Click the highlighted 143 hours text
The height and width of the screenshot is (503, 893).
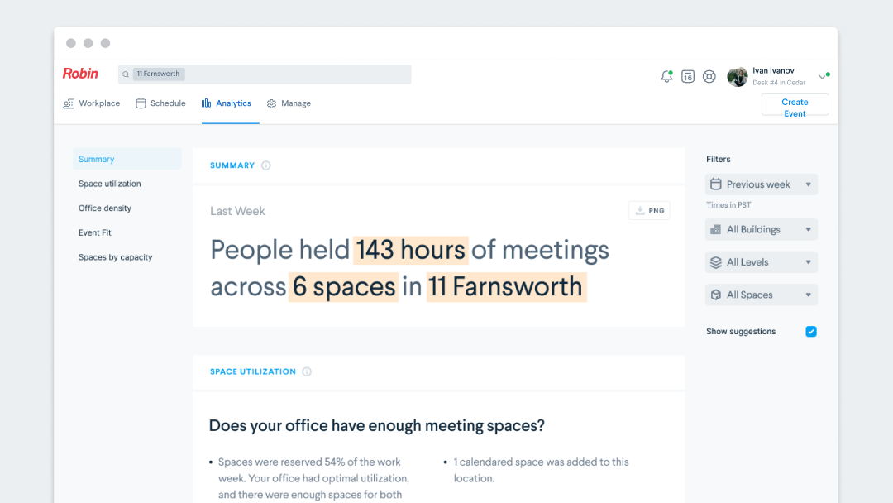(x=411, y=250)
